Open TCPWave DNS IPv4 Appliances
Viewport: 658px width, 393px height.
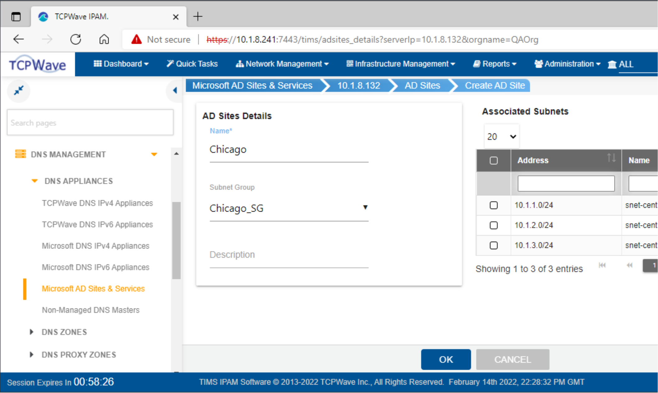(97, 203)
